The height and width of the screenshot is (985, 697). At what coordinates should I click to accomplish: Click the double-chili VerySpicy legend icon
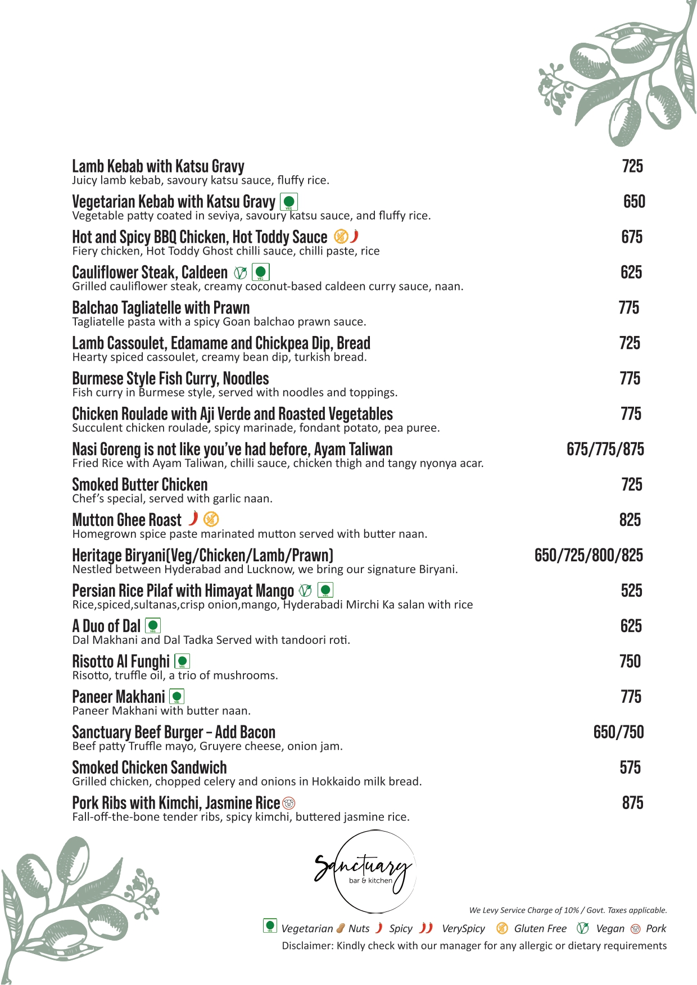click(x=427, y=928)
